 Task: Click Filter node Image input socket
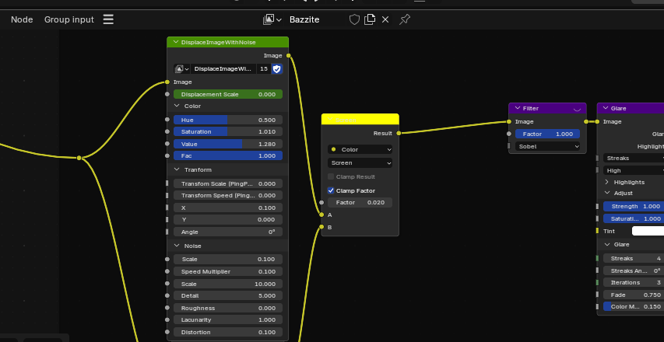[x=509, y=122]
